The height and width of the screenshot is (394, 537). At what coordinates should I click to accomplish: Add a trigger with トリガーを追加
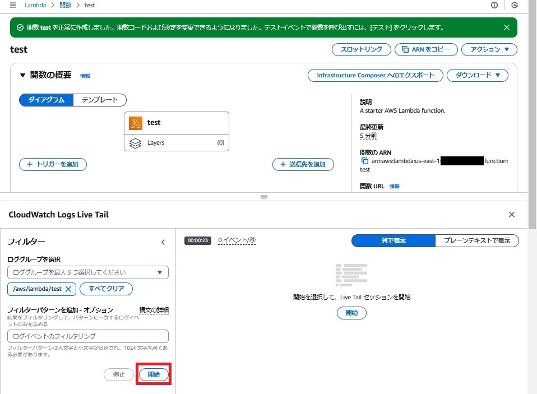click(53, 164)
